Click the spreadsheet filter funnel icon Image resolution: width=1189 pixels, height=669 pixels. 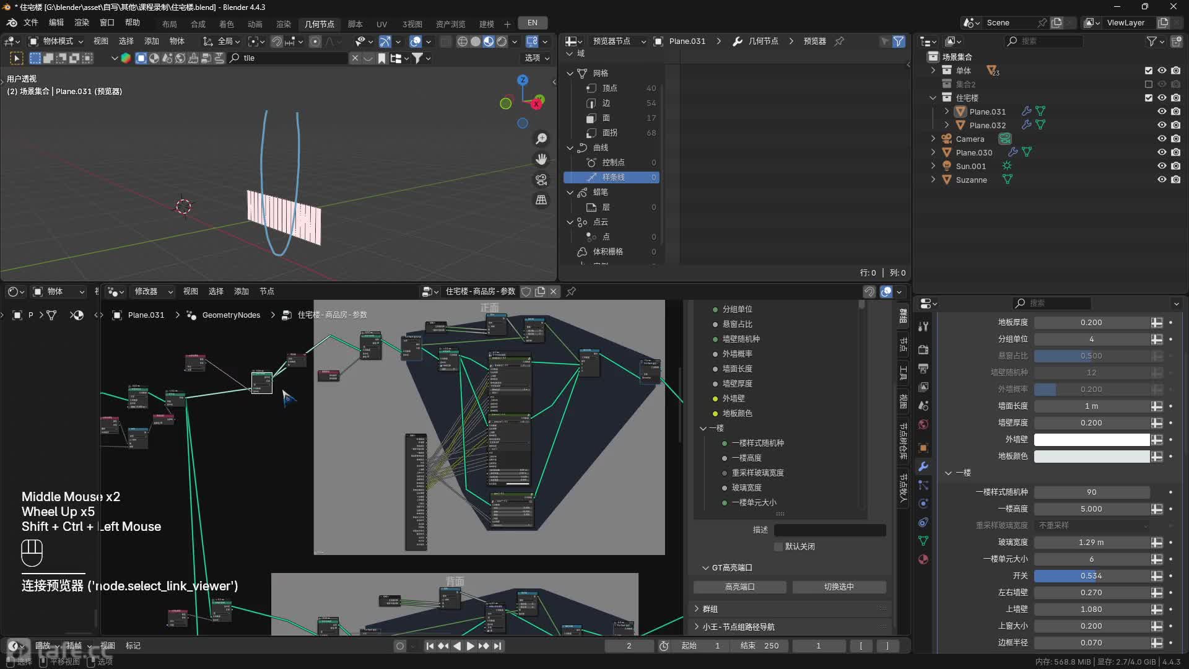[899, 42]
